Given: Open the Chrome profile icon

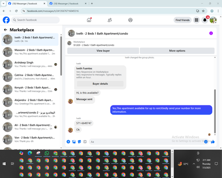Looking at the screenshot, I should tap(212, 11).
